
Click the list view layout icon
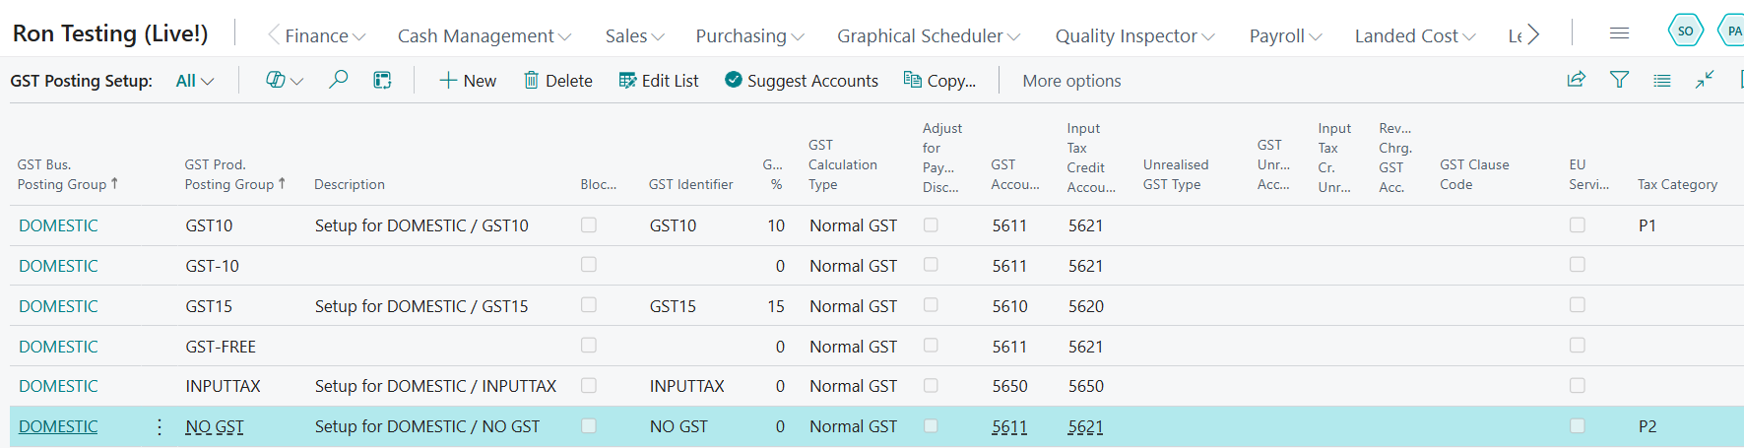pos(1662,80)
